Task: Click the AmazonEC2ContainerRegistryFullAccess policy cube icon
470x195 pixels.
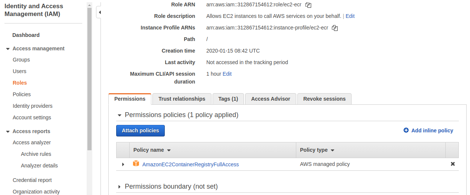Action: point(136,164)
